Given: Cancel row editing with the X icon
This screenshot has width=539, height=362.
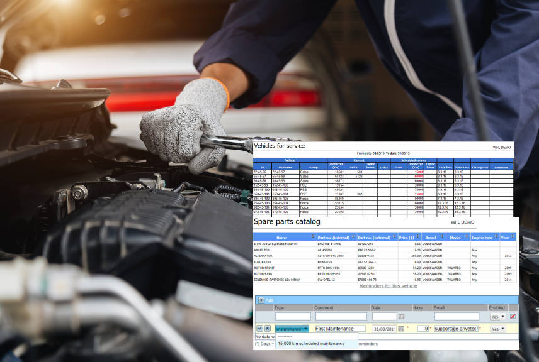Looking at the screenshot, I should point(267,329).
